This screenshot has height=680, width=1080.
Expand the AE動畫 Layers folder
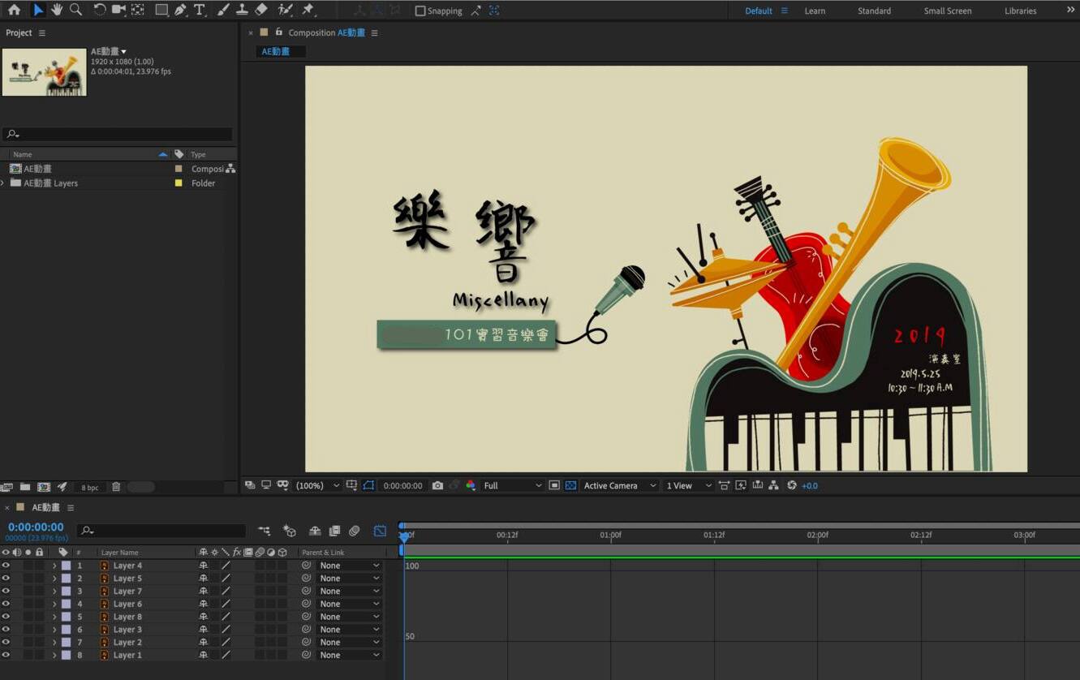coord(3,183)
